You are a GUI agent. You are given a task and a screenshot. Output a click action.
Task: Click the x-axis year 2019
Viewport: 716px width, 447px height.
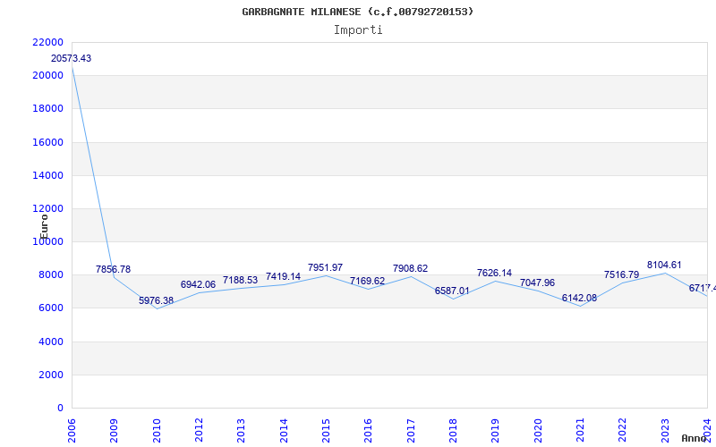pyautogui.click(x=496, y=431)
